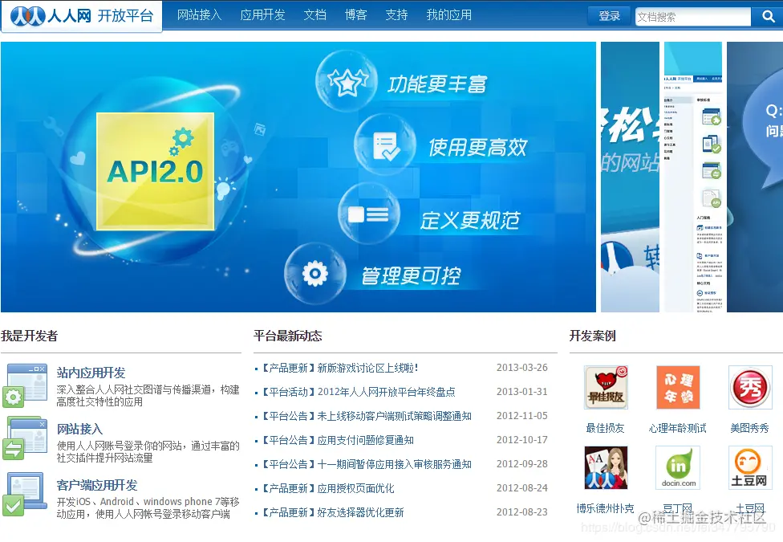Click the 功能更丰富 banner text

(437, 84)
